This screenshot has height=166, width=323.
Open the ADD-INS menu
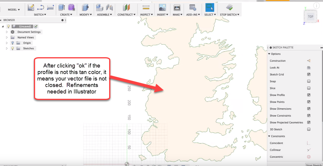[193, 15]
